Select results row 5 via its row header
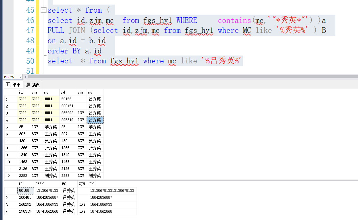The image size is (358, 220). click(x=11, y=127)
